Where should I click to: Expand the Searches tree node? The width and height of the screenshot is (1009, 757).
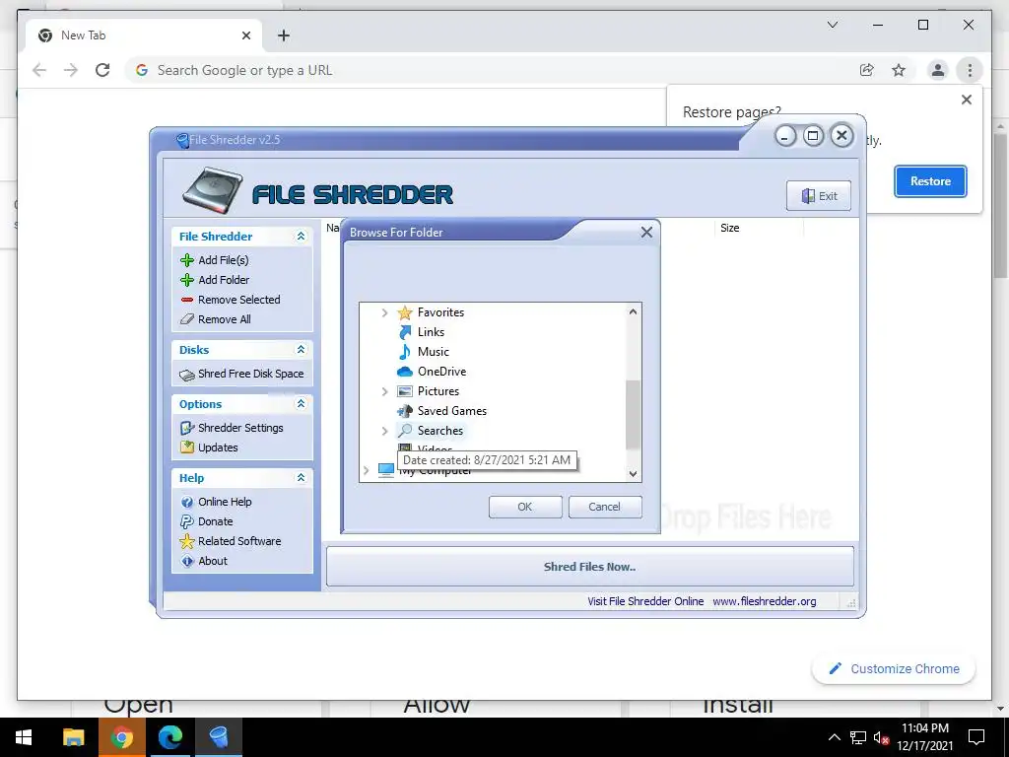click(x=385, y=431)
